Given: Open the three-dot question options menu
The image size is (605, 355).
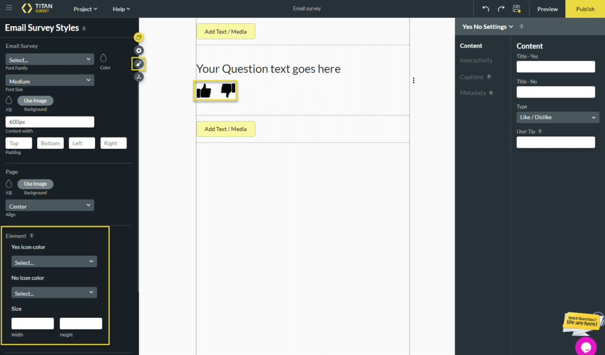Looking at the screenshot, I should 414,80.
